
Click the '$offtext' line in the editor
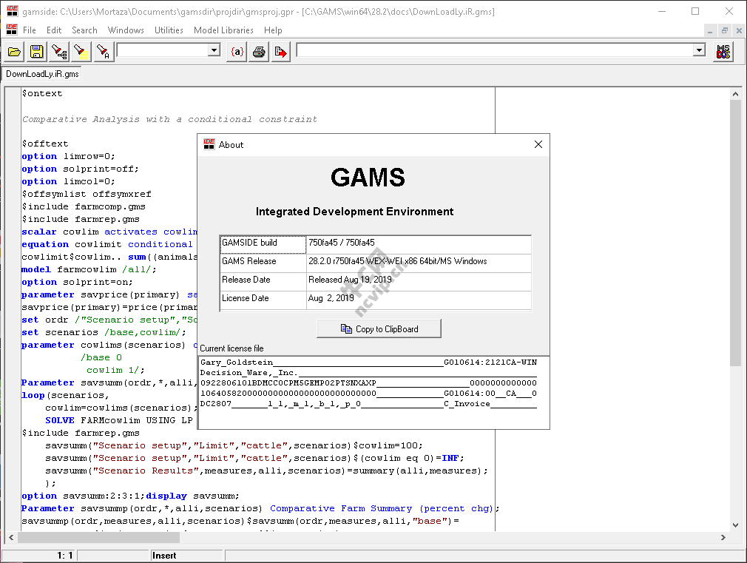pos(45,144)
